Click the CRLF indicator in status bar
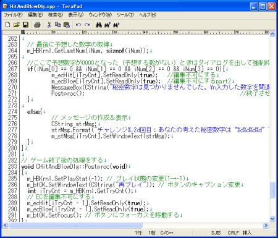The height and width of the screenshot is (238, 278). [x=233, y=233]
